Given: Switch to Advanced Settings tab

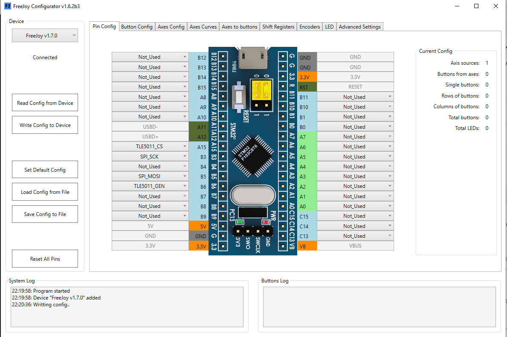Looking at the screenshot, I should (x=359, y=27).
